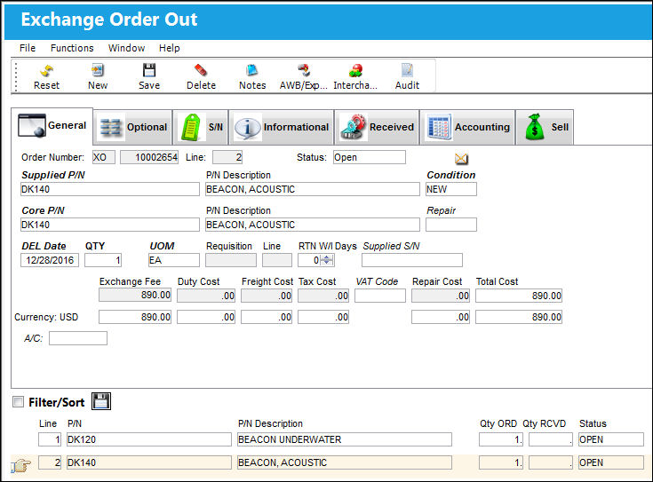Click the Order Number type field XO
Viewport: 653px width, 482px height.
(x=104, y=157)
